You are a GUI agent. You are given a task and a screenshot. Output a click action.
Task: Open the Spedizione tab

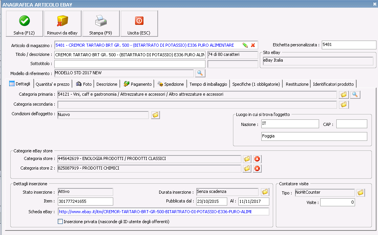coord(170,84)
